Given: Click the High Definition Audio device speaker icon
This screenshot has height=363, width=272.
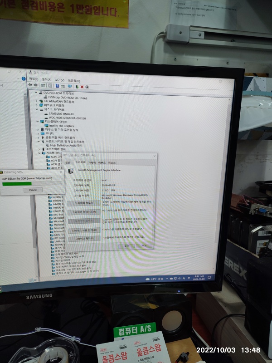Looking at the screenshot, I should coord(48,145).
